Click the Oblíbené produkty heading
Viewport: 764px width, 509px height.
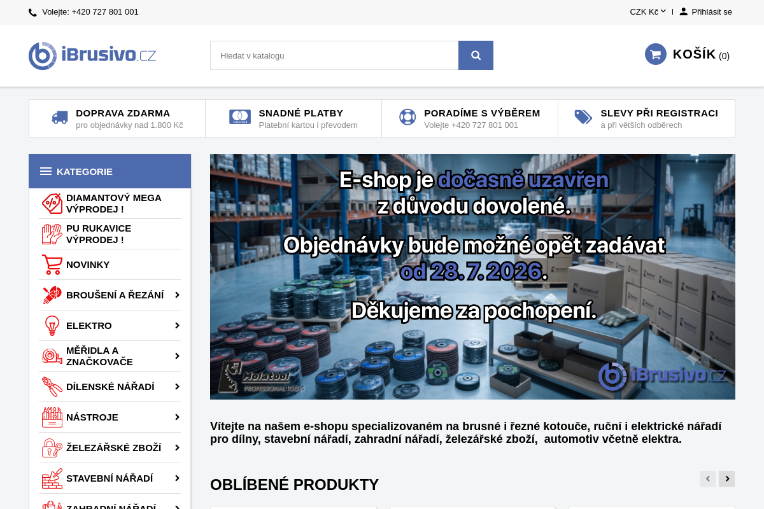[x=294, y=485]
